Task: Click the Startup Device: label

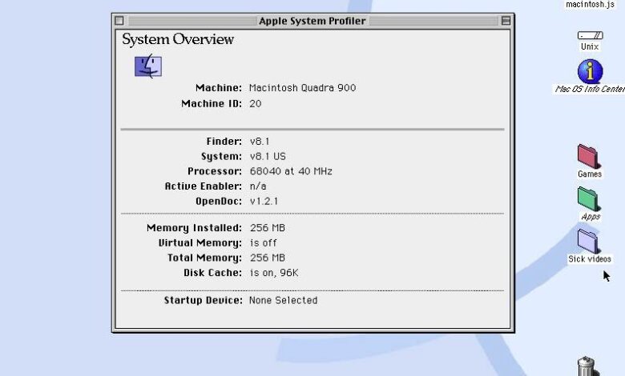Action: click(204, 300)
